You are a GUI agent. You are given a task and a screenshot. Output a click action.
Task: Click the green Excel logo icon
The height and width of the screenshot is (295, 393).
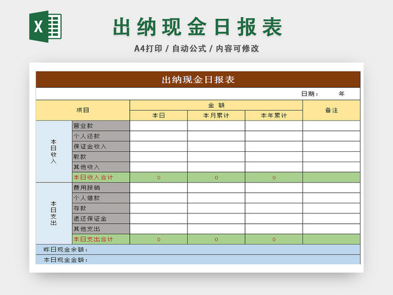click(45, 26)
